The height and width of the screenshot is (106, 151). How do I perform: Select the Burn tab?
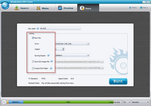click(88, 8)
